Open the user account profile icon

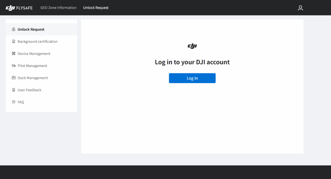[300, 8]
